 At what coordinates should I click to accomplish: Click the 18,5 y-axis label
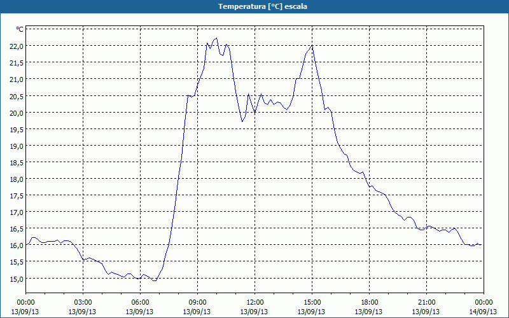point(17,163)
